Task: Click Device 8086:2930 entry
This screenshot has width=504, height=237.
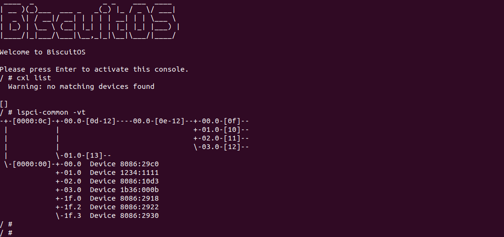Action: point(124,215)
